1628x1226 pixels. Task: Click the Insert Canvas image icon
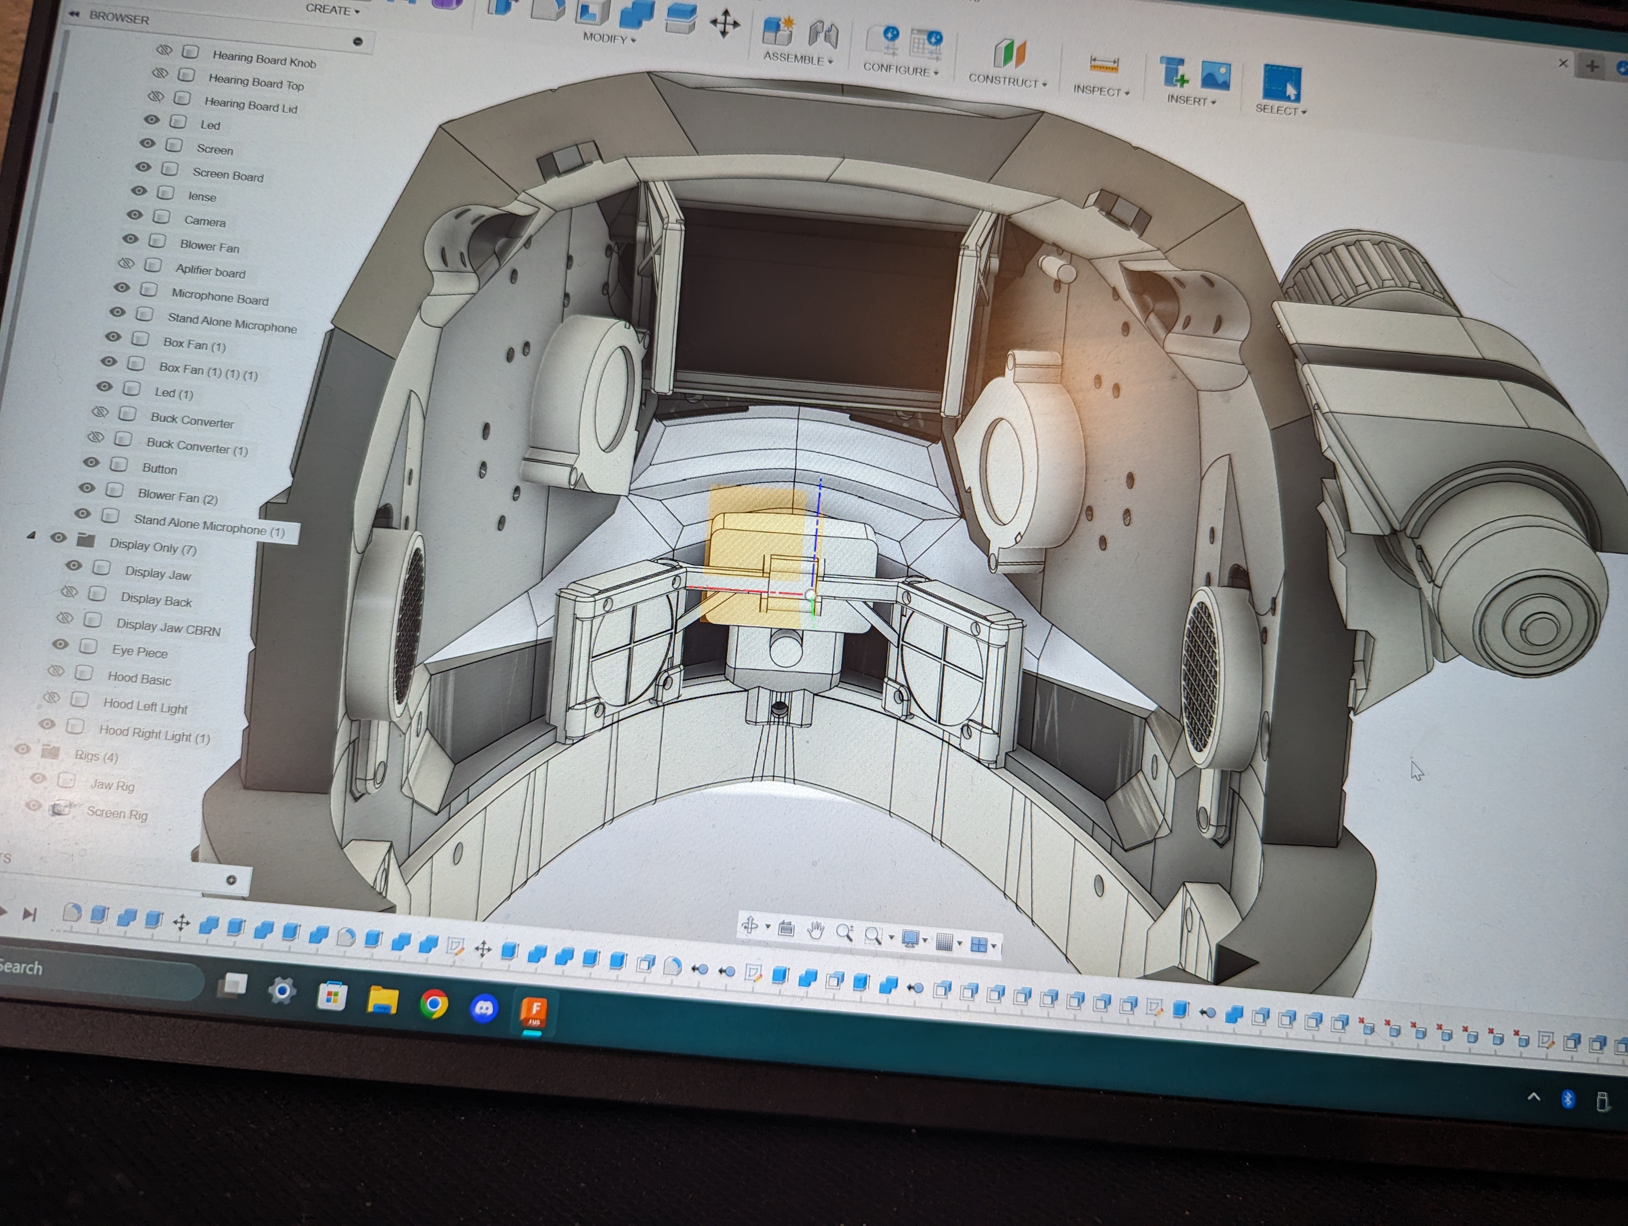1215,77
